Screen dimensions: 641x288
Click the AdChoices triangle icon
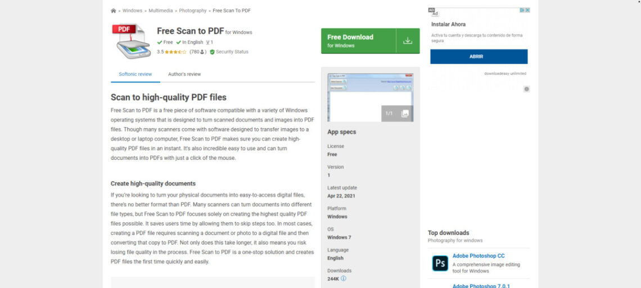[522, 10]
